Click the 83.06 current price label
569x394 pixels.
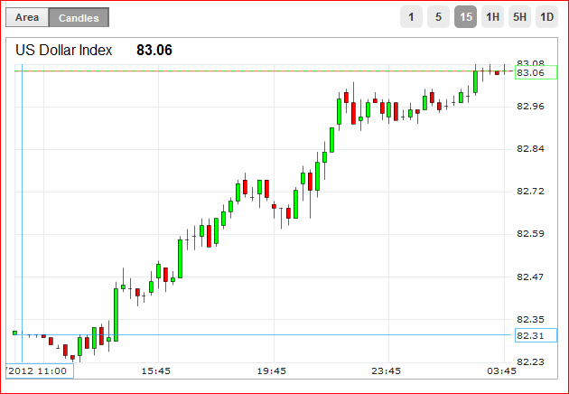pyautogui.click(x=536, y=72)
